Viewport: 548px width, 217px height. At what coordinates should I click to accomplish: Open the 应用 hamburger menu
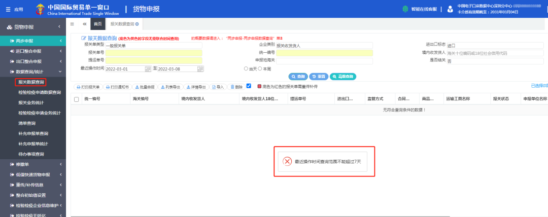[14, 9]
